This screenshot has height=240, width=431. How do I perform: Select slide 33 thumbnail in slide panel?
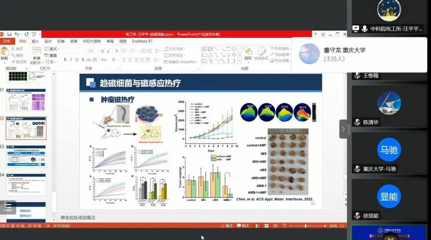point(26,156)
